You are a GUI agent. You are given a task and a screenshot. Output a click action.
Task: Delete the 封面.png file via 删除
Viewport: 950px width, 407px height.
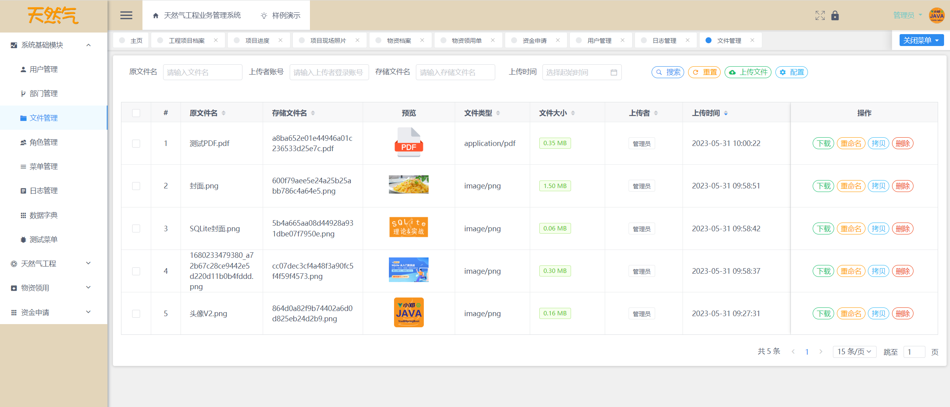click(902, 186)
